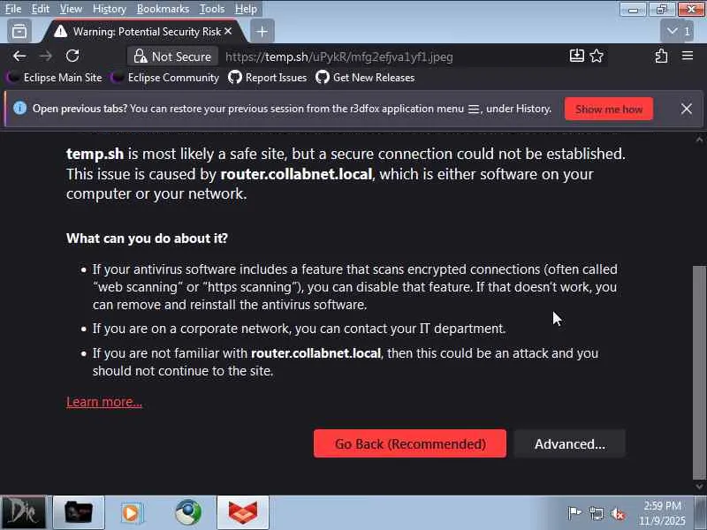Open the Start menu button

pyautogui.click(x=23, y=512)
